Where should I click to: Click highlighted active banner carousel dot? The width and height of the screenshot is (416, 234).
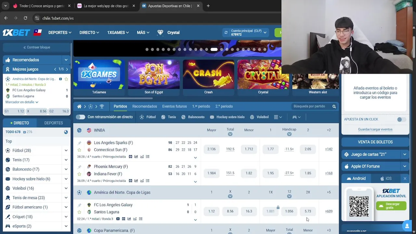(214, 49)
